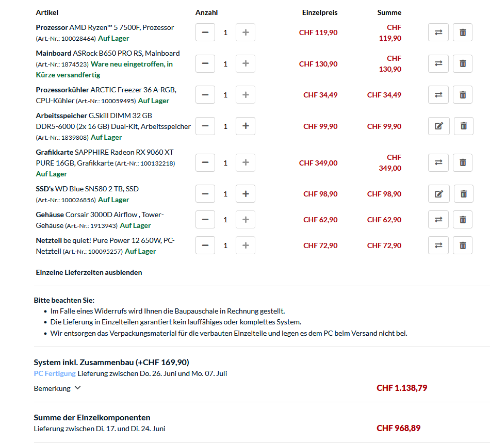Screen dimensions: 490x443
Task: Swap the ARCTIC Freezer 36 CPU cooler
Action: 438,95
